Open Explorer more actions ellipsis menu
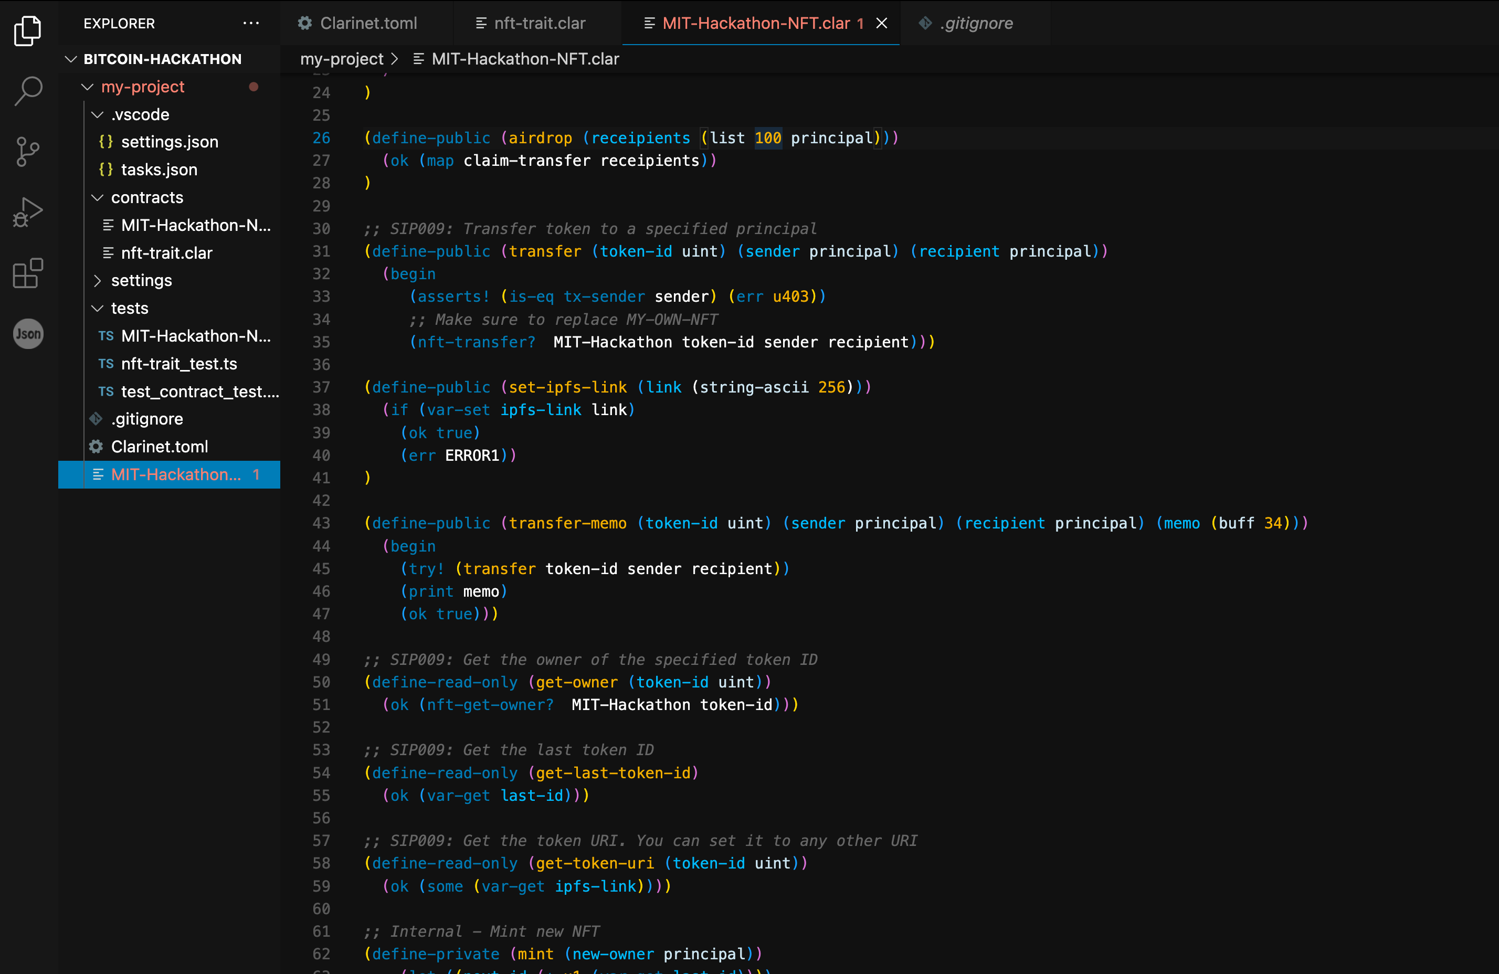 [251, 23]
